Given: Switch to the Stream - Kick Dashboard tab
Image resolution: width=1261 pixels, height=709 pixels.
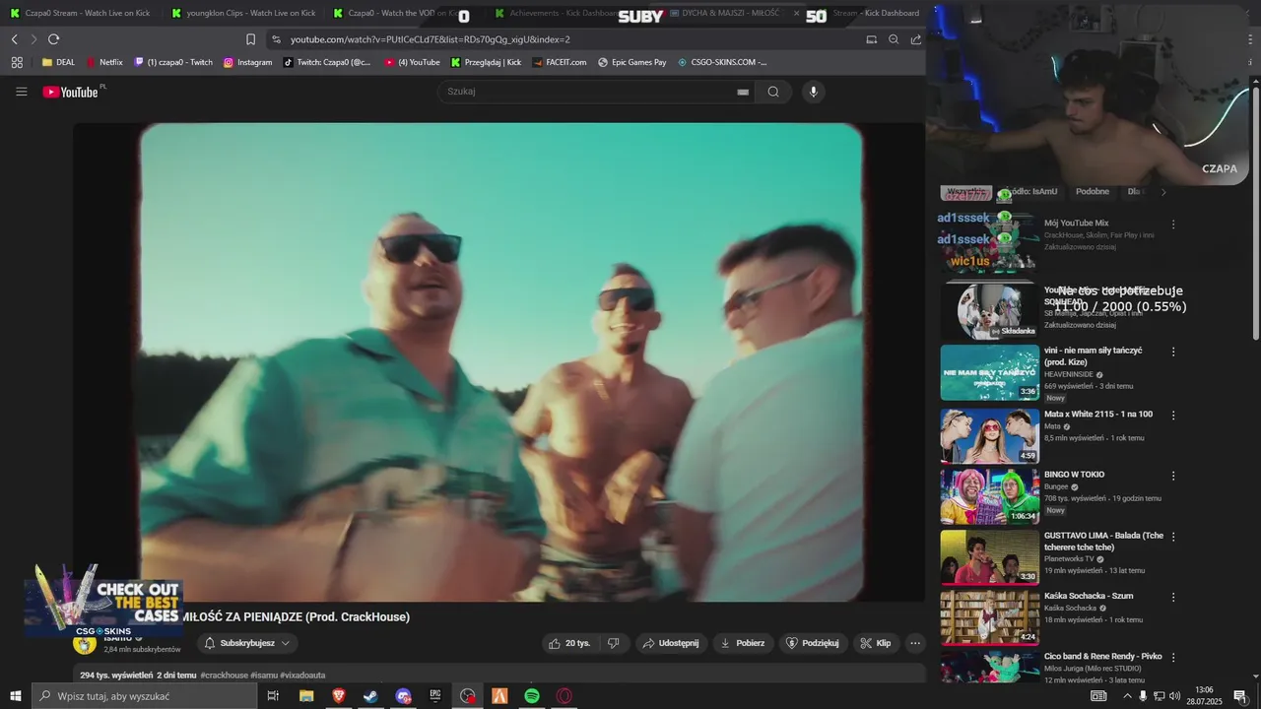Looking at the screenshot, I should pos(876,13).
